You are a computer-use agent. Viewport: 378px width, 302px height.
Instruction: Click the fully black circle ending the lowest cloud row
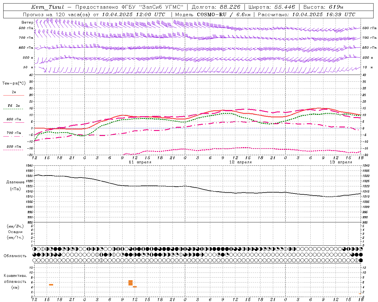(361, 260)
